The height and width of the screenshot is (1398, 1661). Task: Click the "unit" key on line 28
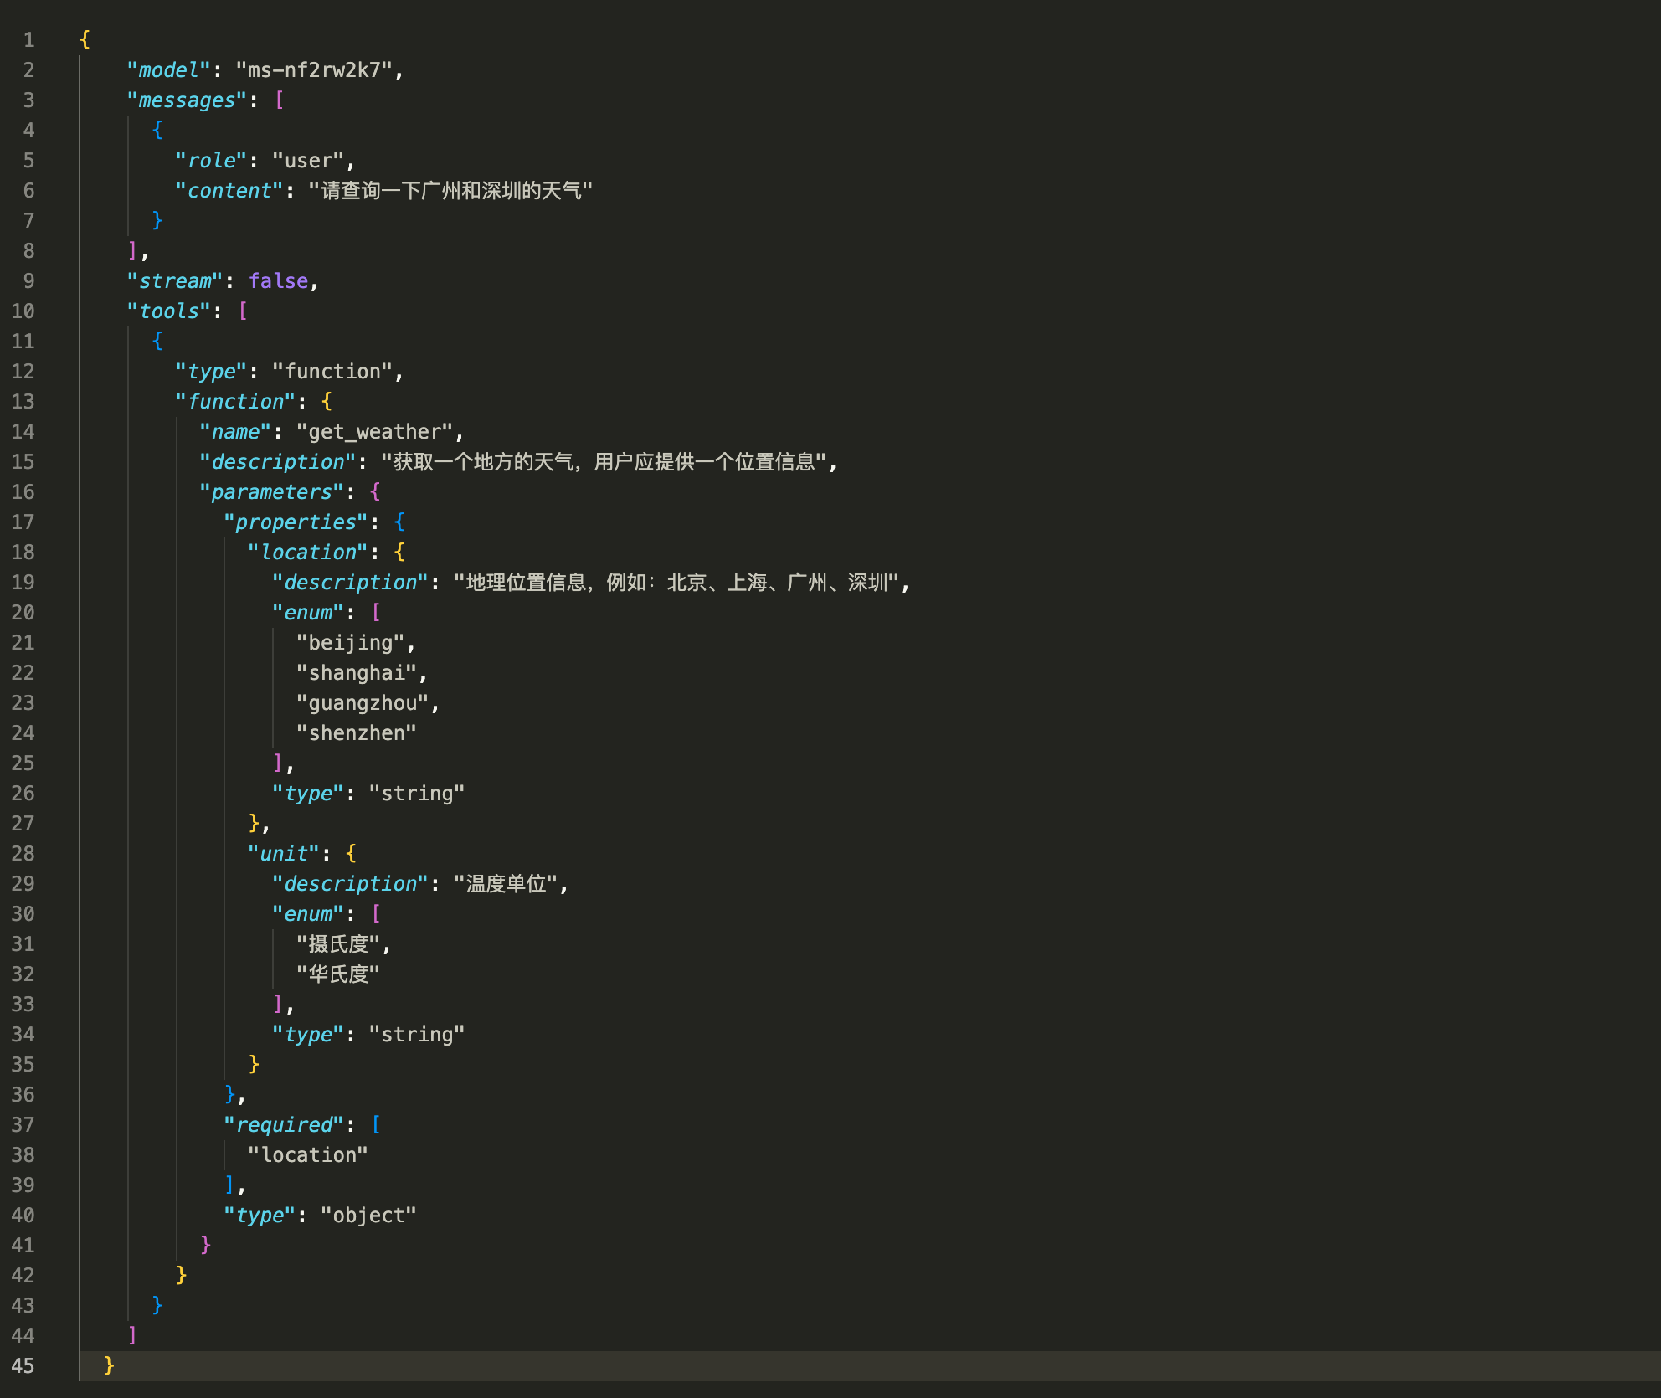[x=284, y=854]
